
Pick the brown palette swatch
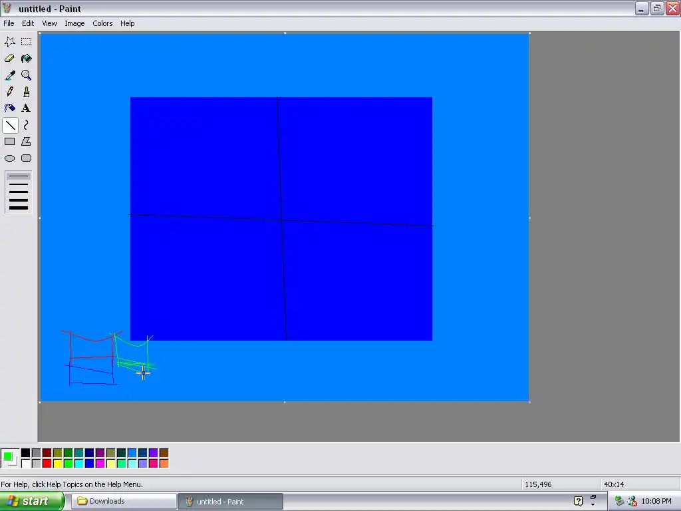164,453
